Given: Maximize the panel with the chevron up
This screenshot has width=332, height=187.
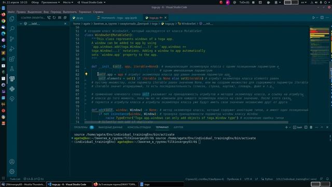Looking at the screenshot, I should [x=322, y=127].
